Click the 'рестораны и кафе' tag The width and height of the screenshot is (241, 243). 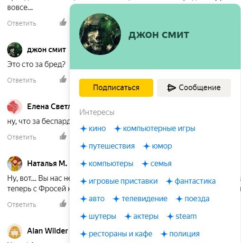point(116,234)
